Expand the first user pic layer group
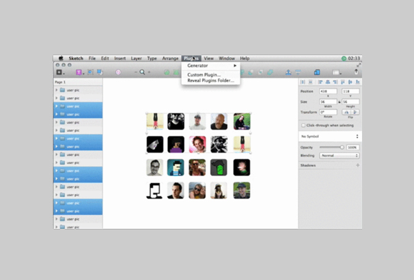This screenshot has width=414, height=280. point(57,89)
